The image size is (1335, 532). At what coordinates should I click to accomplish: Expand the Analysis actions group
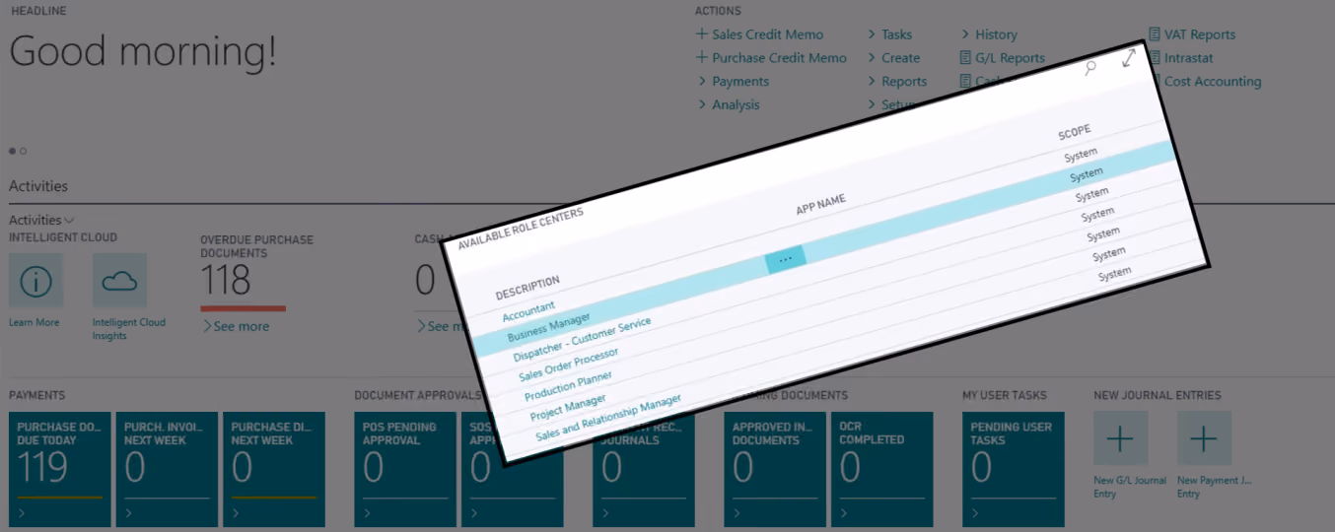tap(729, 105)
